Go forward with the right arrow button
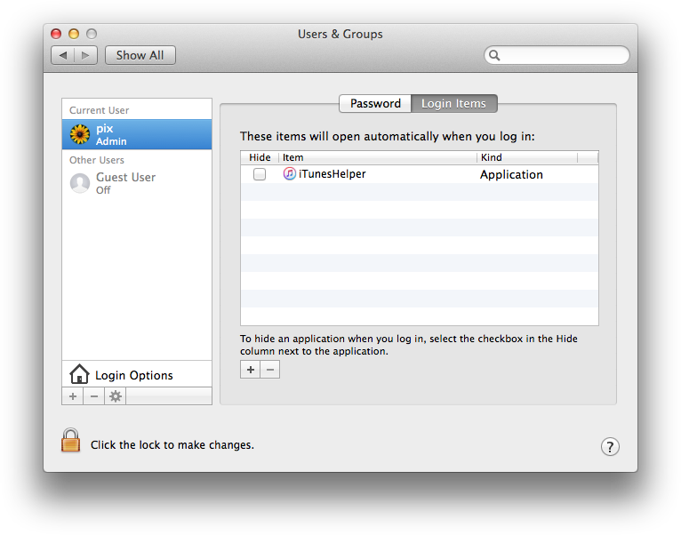 coord(86,55)
